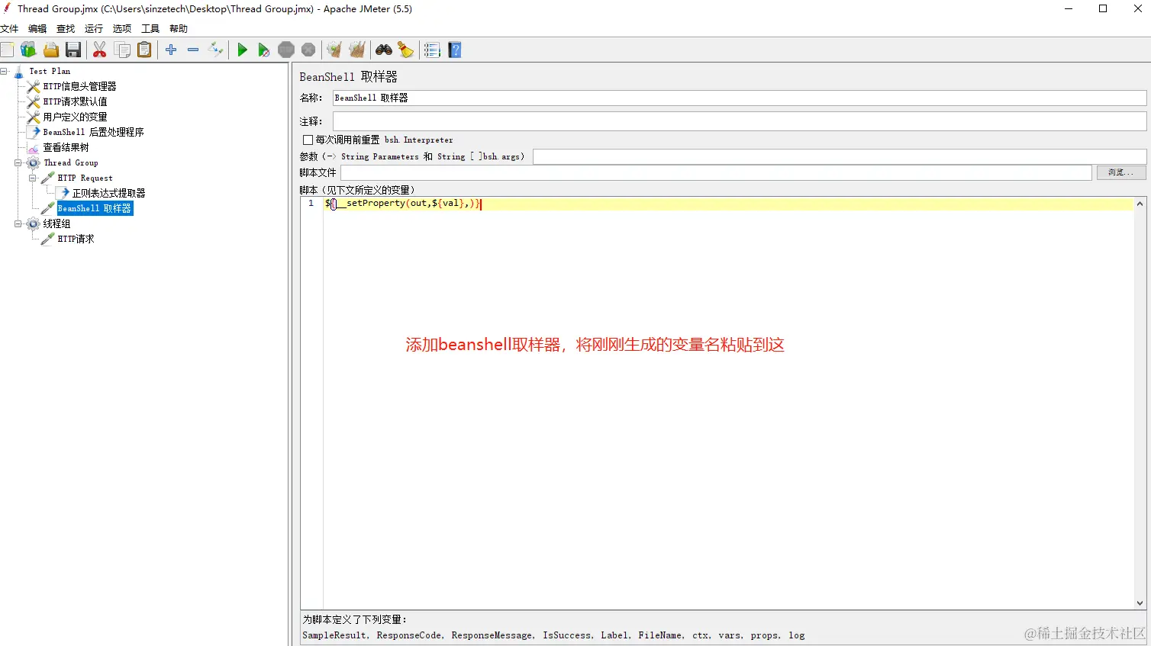Click the 注释 comment input field
This screenshot has width=1151, height=646.
point(740,121)
